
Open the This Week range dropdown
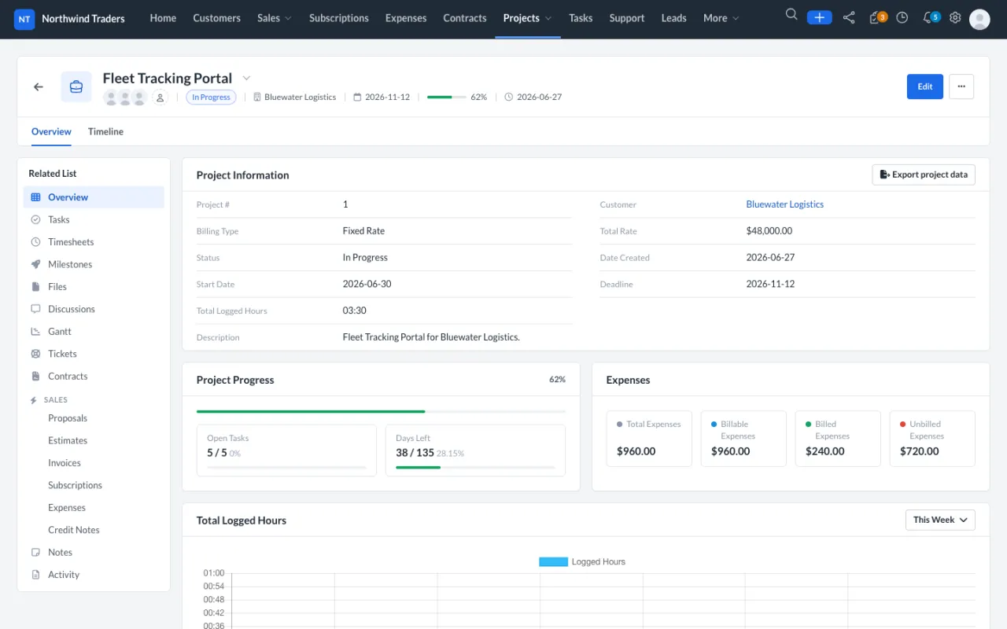pyautogui.click(x=940, y=520)
